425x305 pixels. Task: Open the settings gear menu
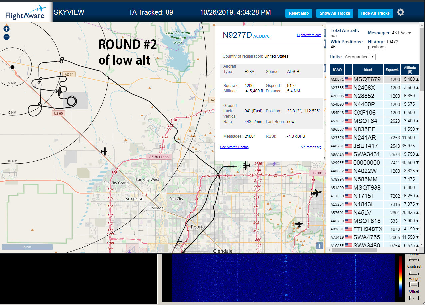click(401, 13)
